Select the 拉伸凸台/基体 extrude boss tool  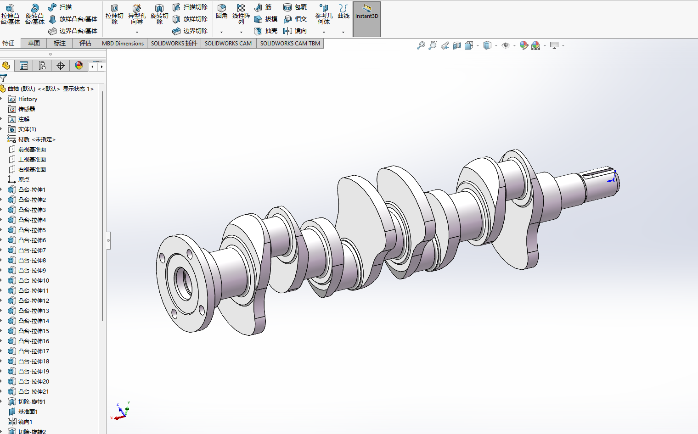click(x=10, y=15)
